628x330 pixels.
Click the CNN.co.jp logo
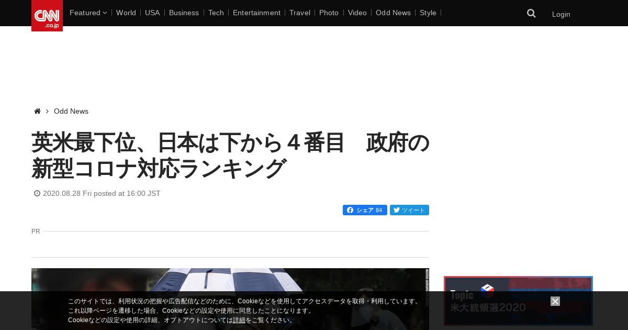point(47,16)
